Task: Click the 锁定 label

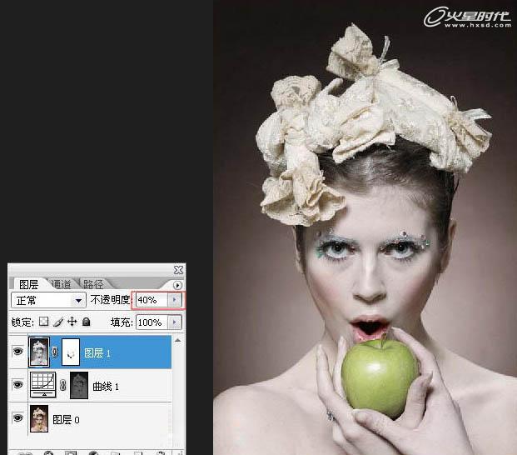Action: pyautogui.click(x=22, y=322)
